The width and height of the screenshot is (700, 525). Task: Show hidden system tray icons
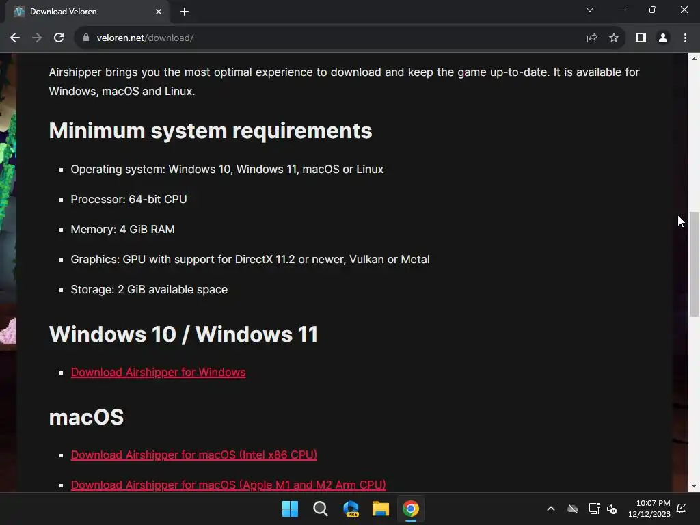pos(551,509)
